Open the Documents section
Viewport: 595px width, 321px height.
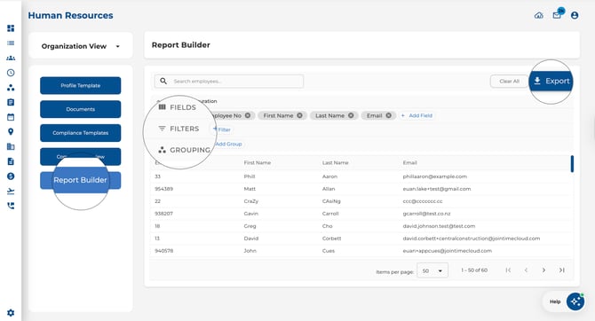coord(81,109)
